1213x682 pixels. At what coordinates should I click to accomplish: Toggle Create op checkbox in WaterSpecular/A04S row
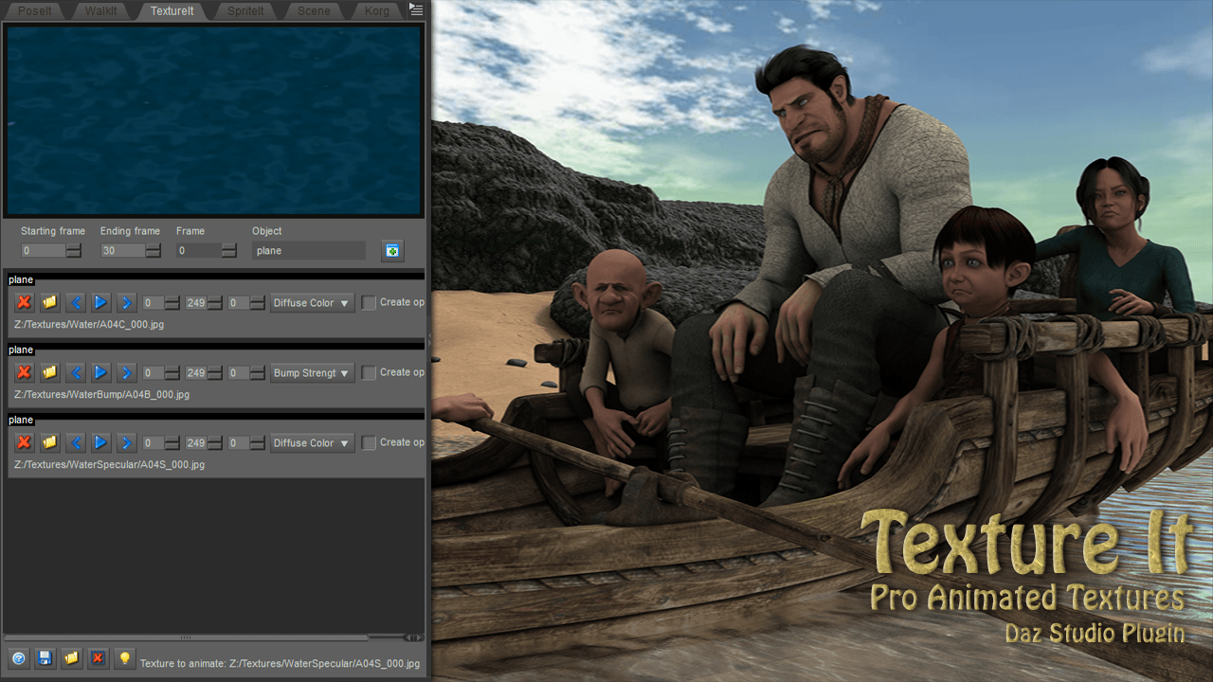369,443
